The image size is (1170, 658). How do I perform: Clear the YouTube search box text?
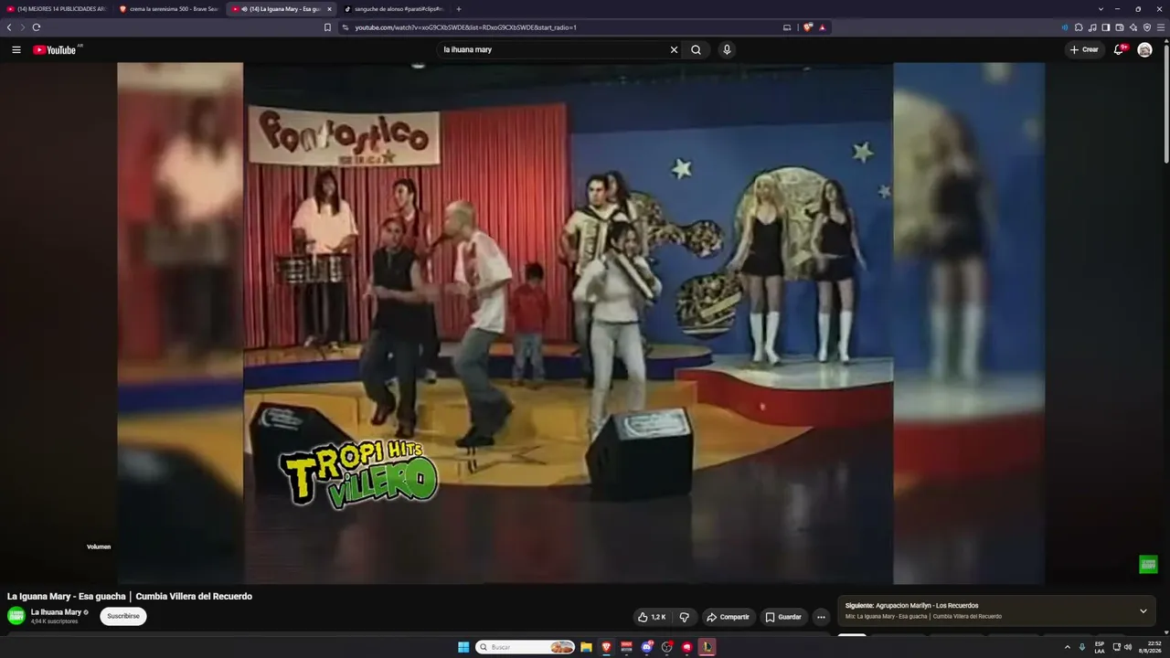674,49
